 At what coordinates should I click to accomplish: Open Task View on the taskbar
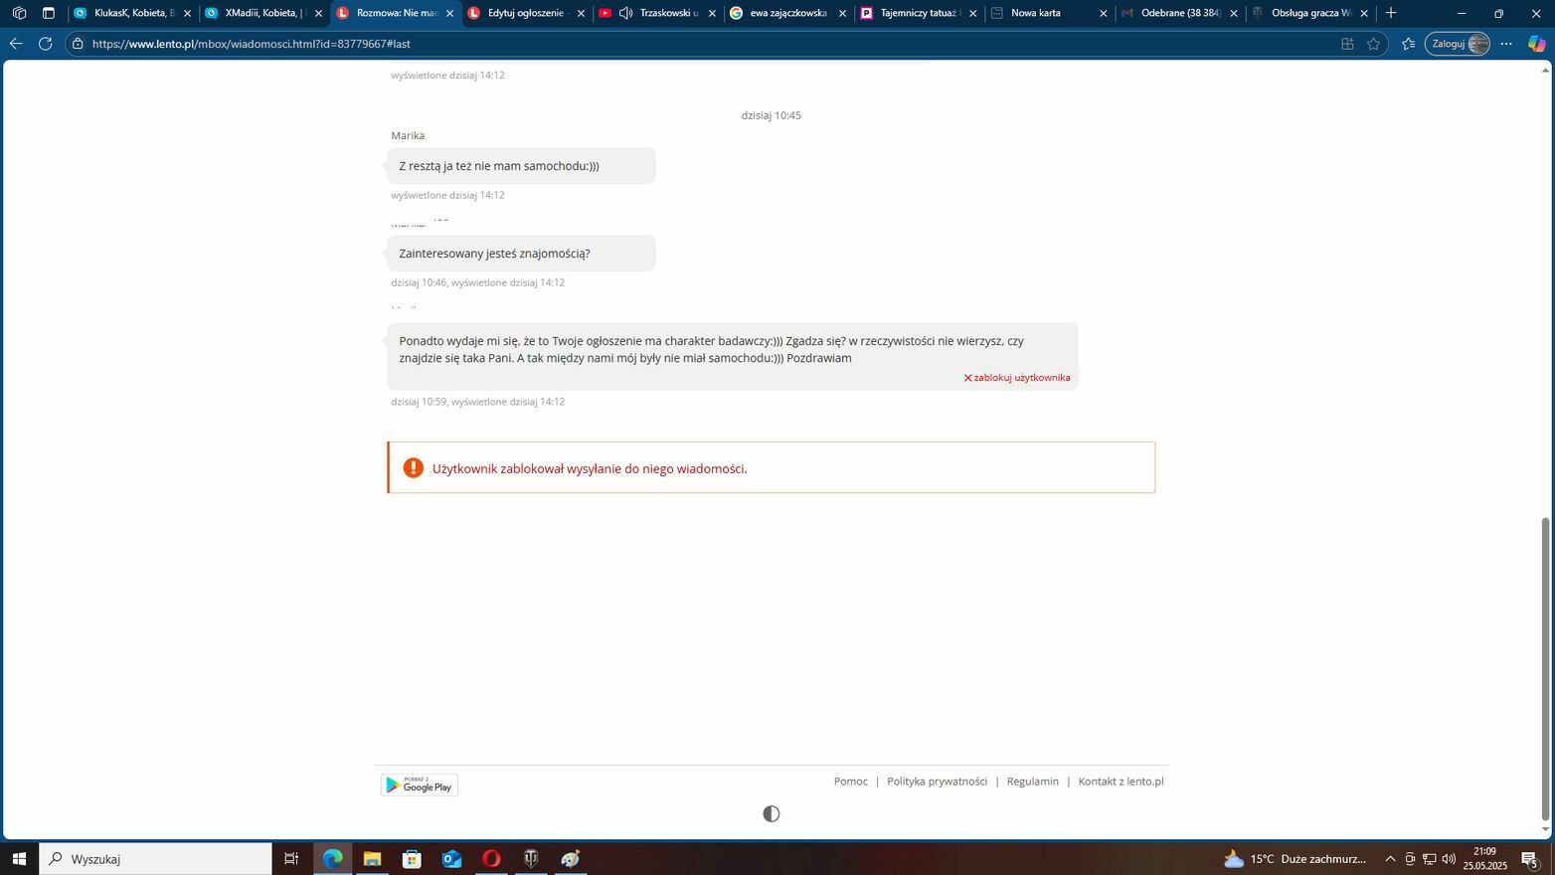[291, 858]
